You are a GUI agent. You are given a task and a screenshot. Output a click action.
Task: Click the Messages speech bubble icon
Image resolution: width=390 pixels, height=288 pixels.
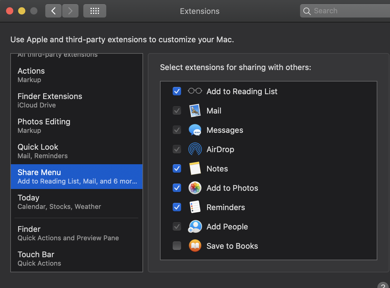click(195, 130)
